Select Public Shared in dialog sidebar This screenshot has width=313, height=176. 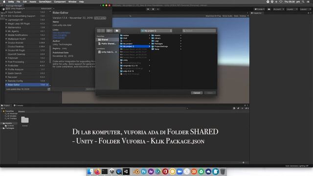107,44
